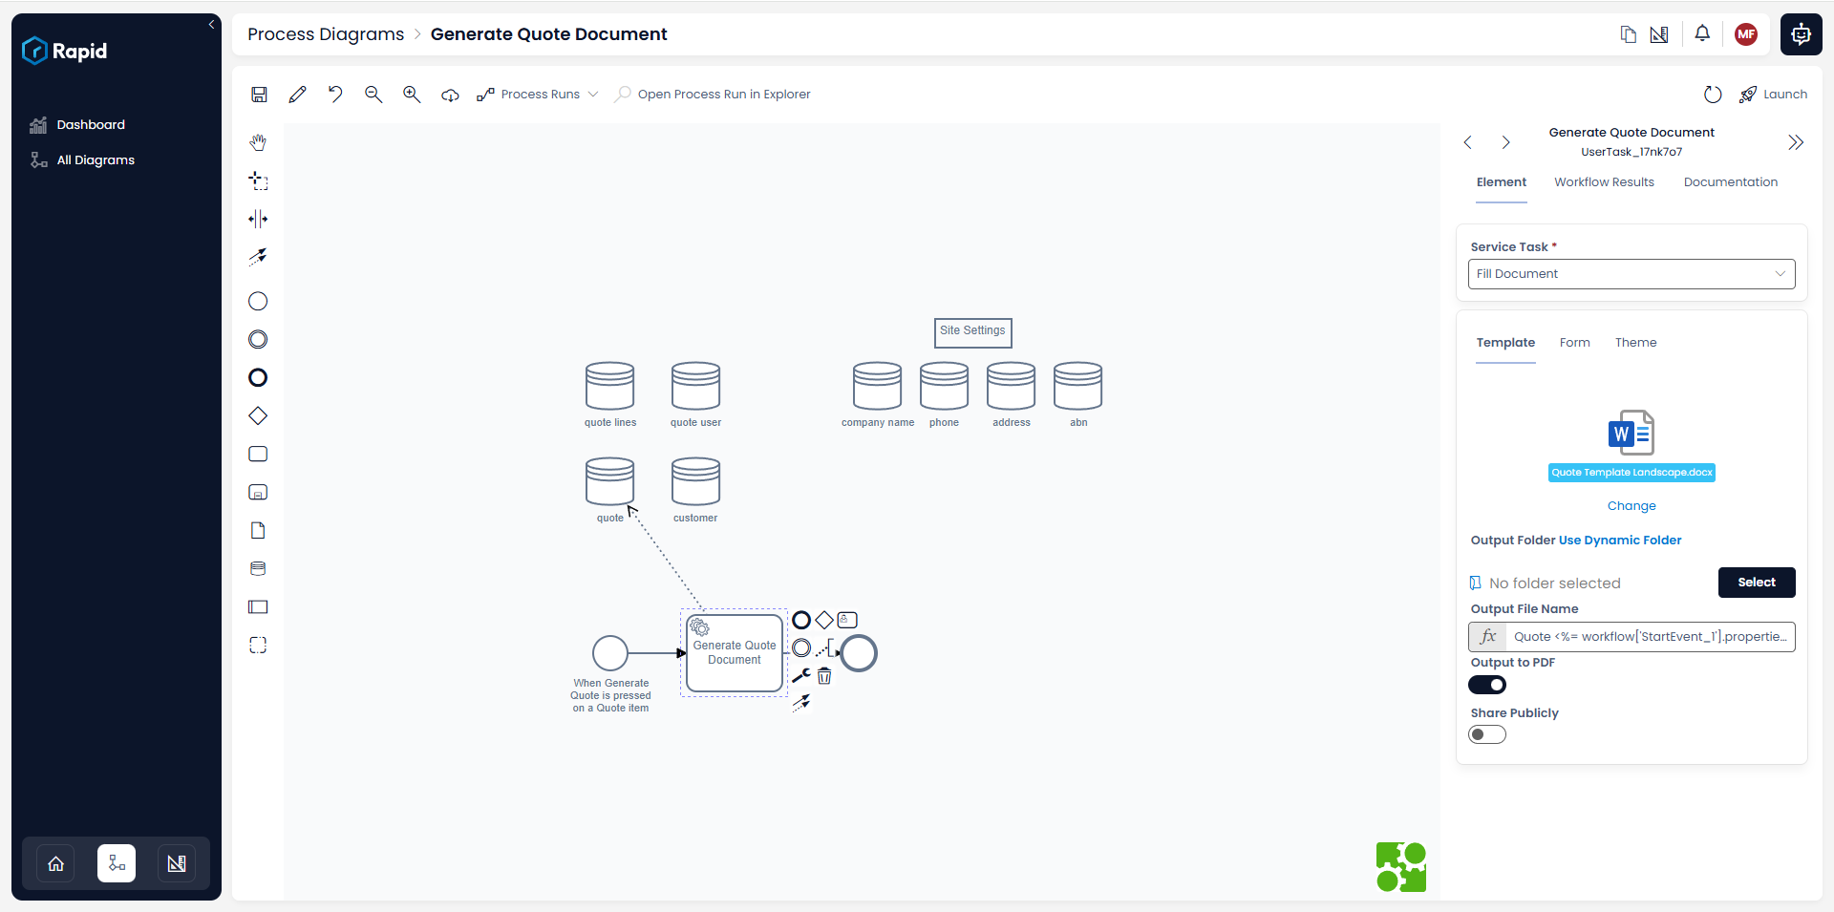This screenshot has height=912, width=1834.
Task: Add a data object from the palette
Action: click(x=258, y=531)
